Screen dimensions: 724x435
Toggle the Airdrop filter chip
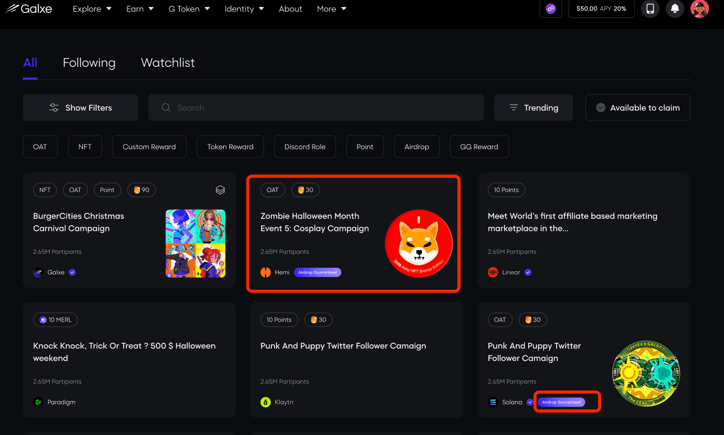[417, 147]
